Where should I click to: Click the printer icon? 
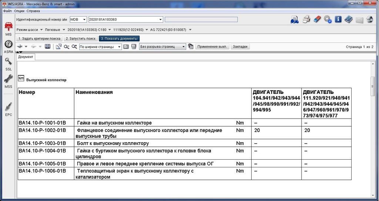(306, 19)
